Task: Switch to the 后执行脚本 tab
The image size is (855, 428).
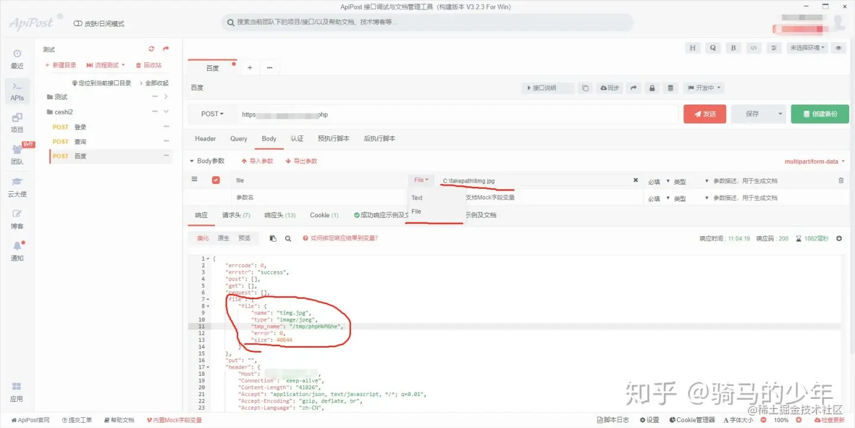Action: 379,138
